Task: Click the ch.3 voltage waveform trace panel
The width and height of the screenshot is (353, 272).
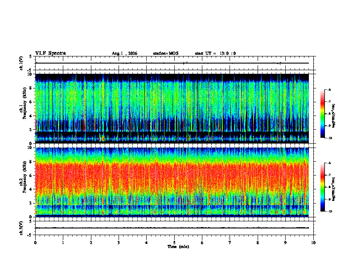Action: click(174, 228)
